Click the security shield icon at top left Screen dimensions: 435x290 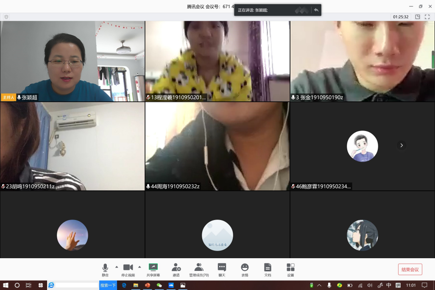tap(6, 17)
